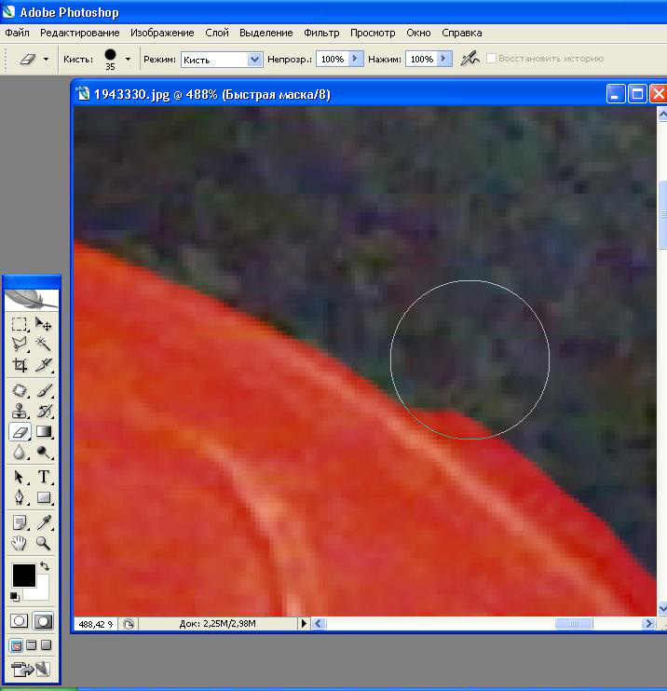Click horizontal scrollbar left arrow
The image size is (667, 691).
tap(319, 624)
